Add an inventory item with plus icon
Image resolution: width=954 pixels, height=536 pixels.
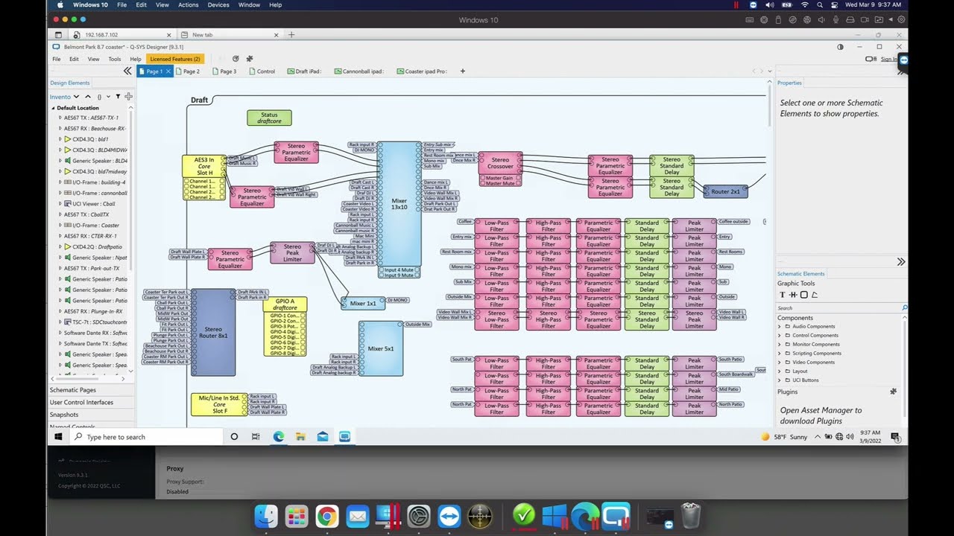click(128, 97)
